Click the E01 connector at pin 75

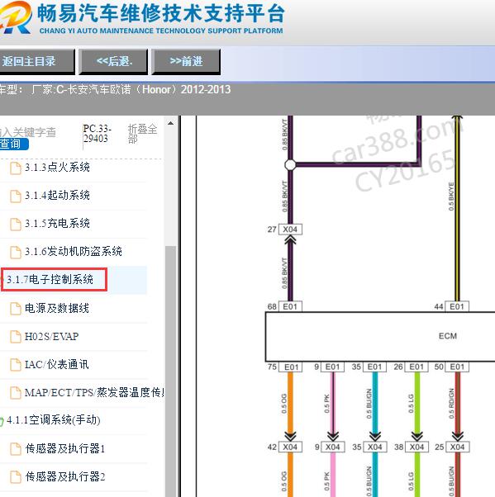pos(291,367)
